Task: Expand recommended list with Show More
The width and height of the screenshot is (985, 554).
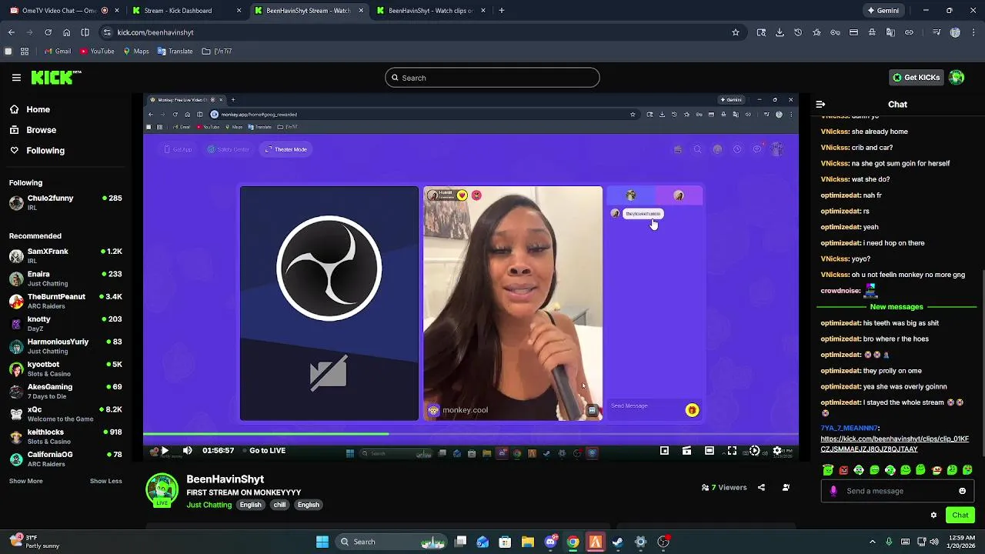Action: [25, 481]
